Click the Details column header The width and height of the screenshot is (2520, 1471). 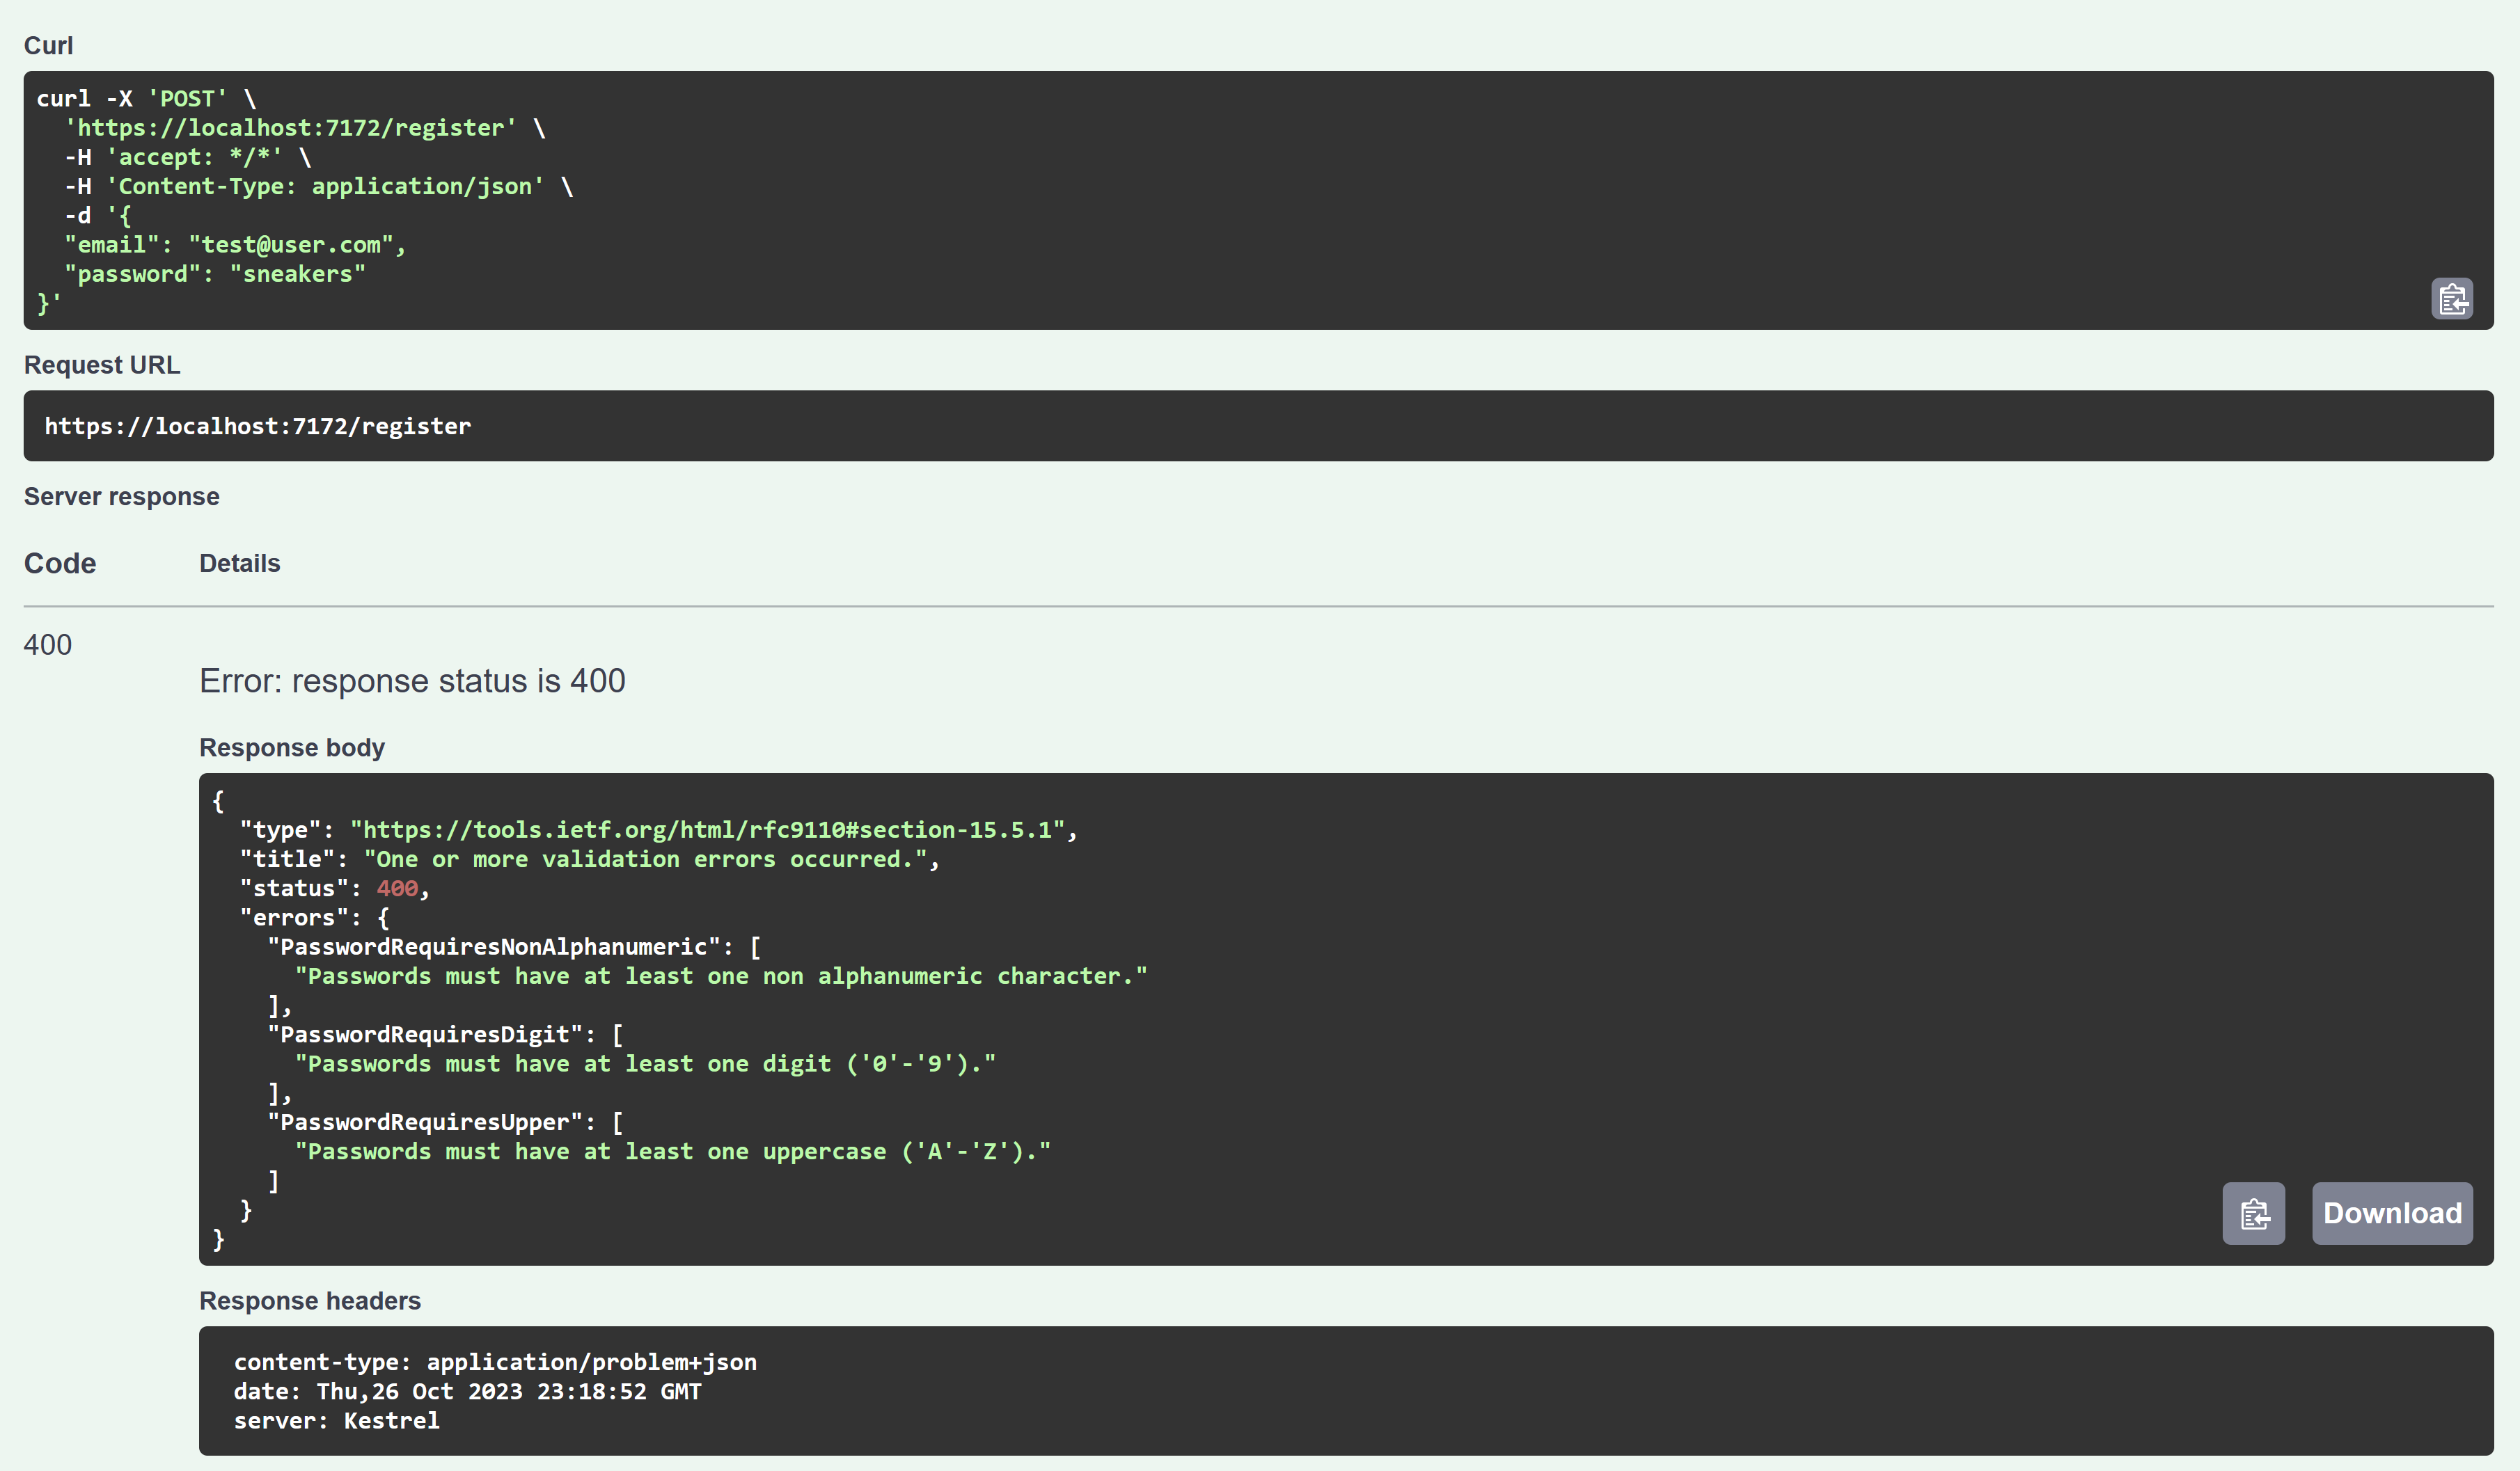239,564
